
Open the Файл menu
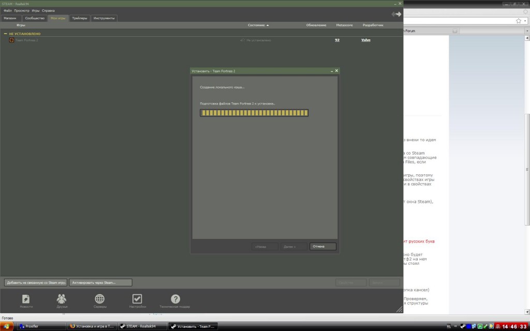click(7, 11)
